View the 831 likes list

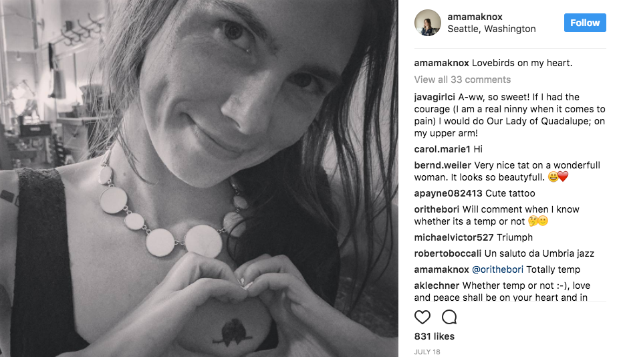434,336
